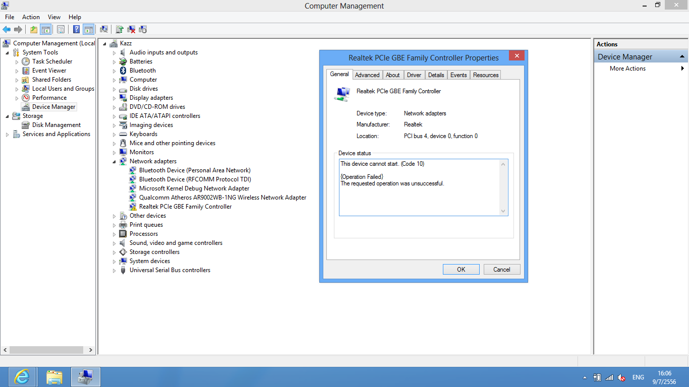Open the Help menu
This screenshot has width=689, height=387.
point(75,17)
